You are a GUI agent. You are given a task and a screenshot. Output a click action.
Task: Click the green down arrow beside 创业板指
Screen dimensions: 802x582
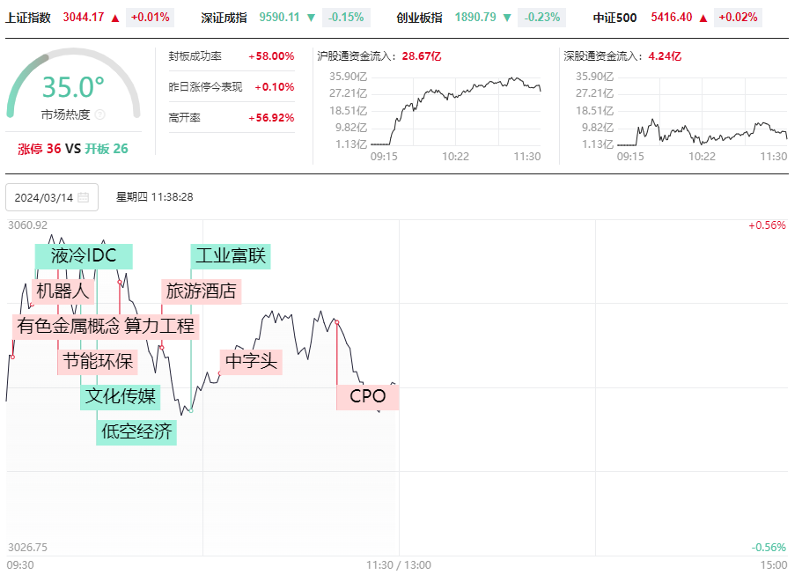tap(507, 18)
